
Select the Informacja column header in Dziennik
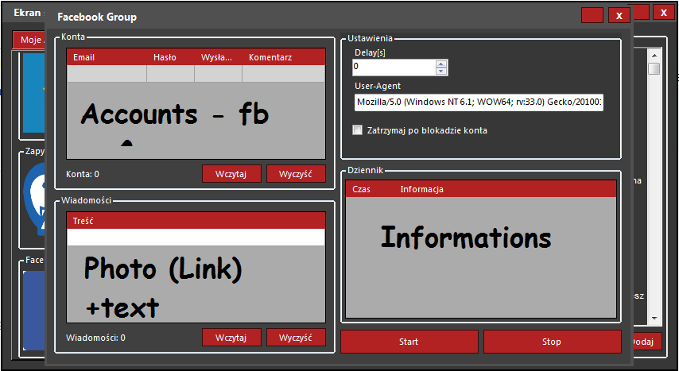421,189
